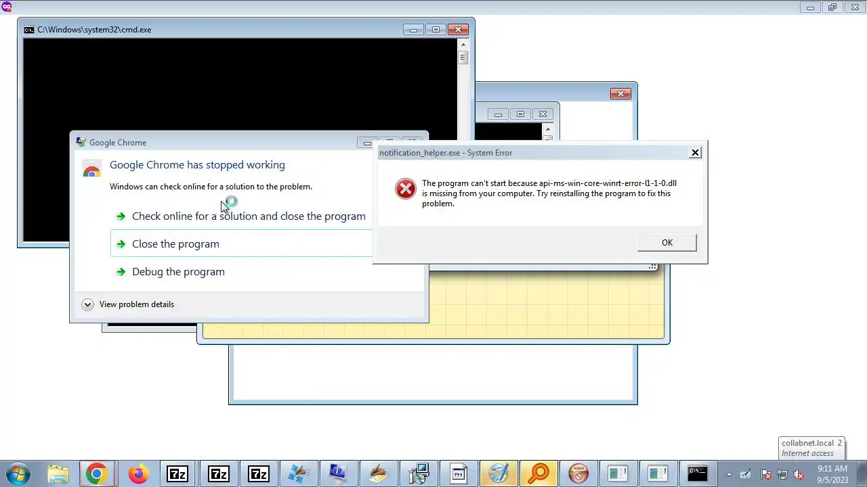Switch to Google Chrome on the taskbar
This screenshot has width=867, height=487.
coord(96,473)
